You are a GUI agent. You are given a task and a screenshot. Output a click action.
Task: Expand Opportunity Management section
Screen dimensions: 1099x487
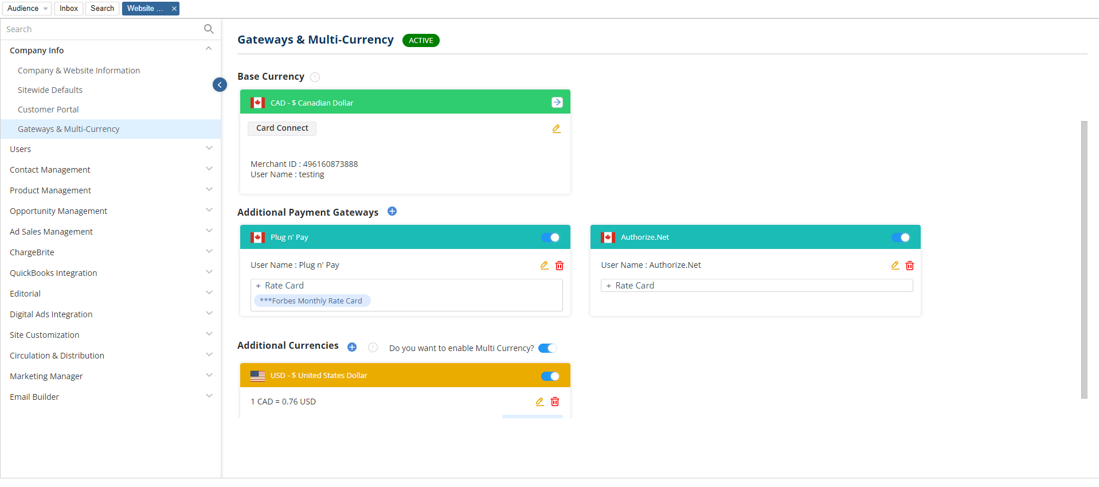(209, 211)
